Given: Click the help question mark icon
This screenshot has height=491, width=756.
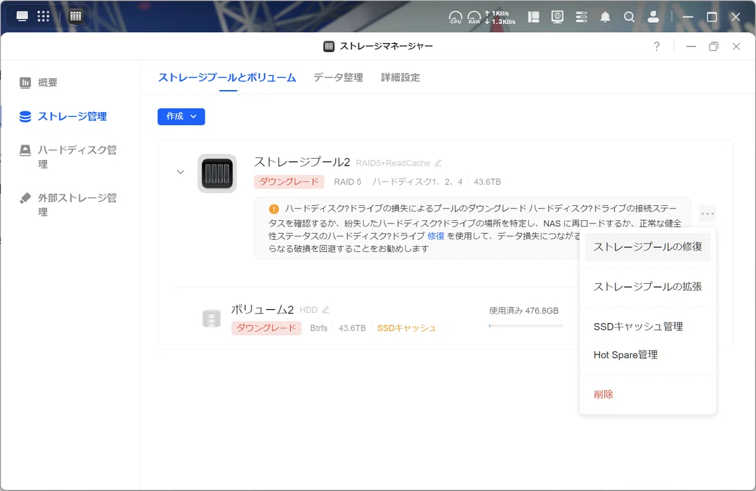Looking at the screenshot, I should 656,47.
